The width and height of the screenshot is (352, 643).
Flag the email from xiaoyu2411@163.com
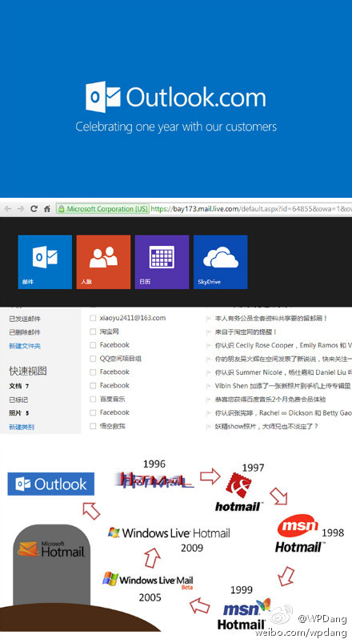(x=209, y=319)
